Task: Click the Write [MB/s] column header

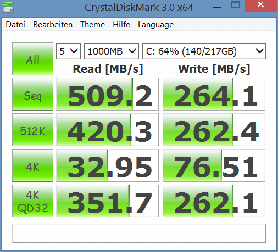Action: tap(214, 69)
